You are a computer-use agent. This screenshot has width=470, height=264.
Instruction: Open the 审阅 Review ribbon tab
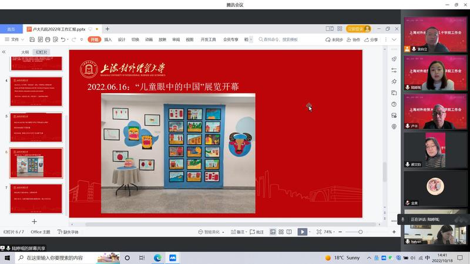click(x=176, y=39)
